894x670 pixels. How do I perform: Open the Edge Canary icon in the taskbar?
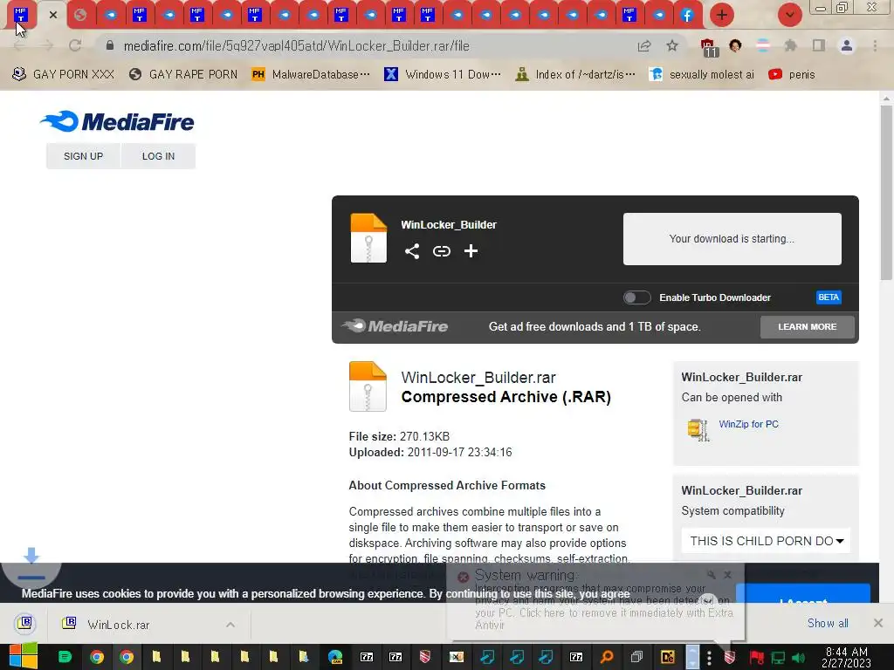point(335,657)
